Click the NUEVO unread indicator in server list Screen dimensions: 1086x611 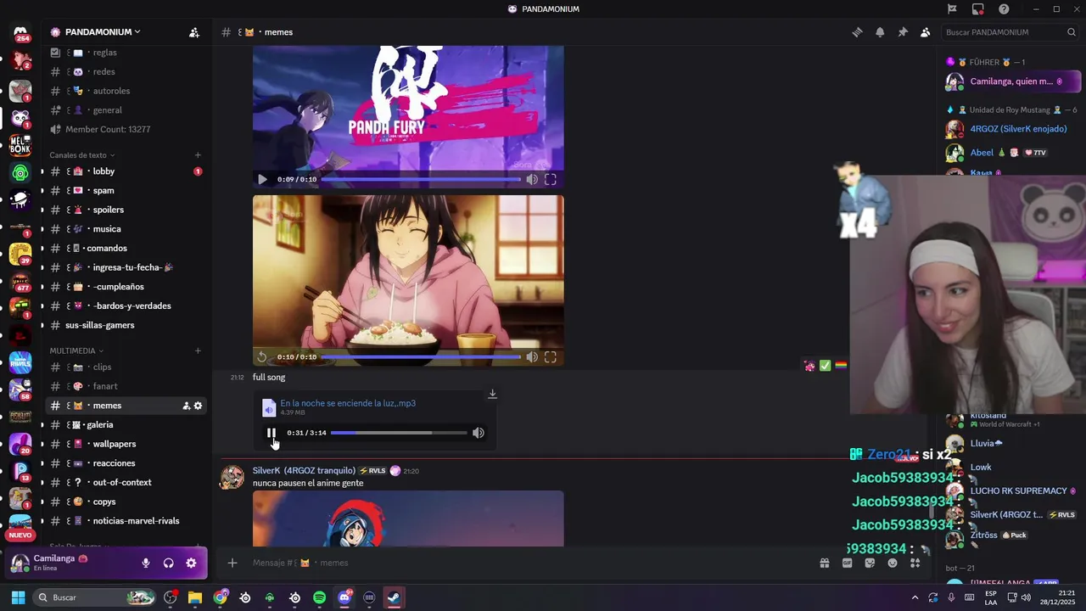(20, 535)
